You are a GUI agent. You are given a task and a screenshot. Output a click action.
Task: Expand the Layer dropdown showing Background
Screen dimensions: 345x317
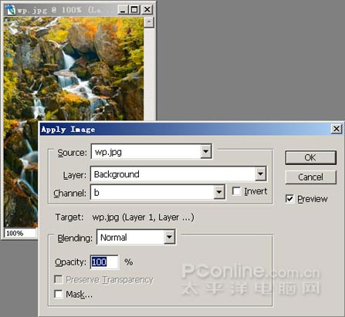[x=261, y=174]
